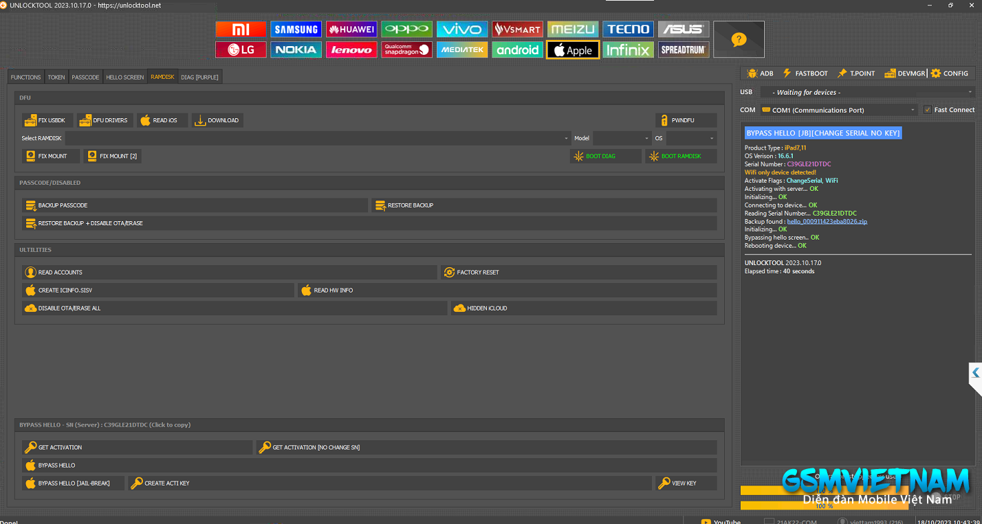Select the LG brand logo

pyautogui.click(x=241, y=49)
